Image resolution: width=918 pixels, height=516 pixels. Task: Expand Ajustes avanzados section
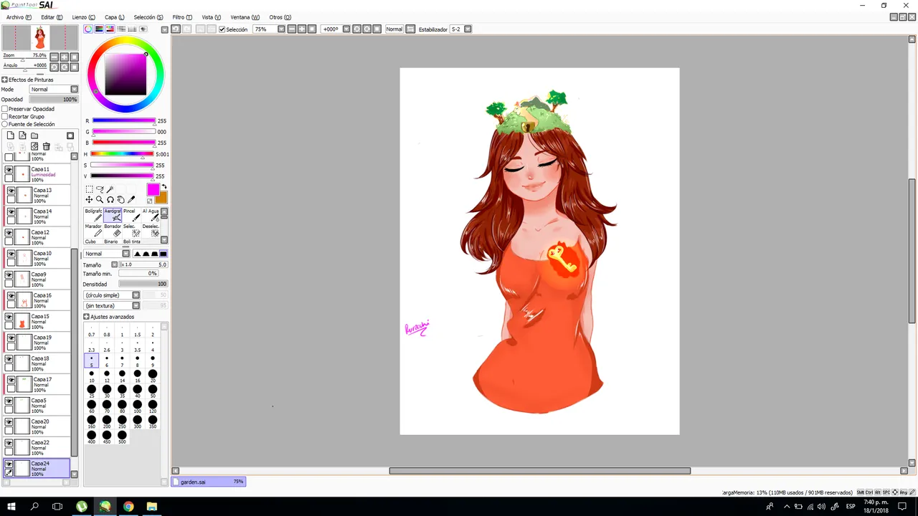[x=87, y=317]
